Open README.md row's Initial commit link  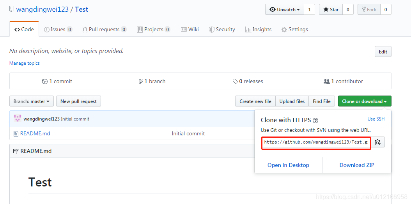pyautogui.click(x=188, y=133)
